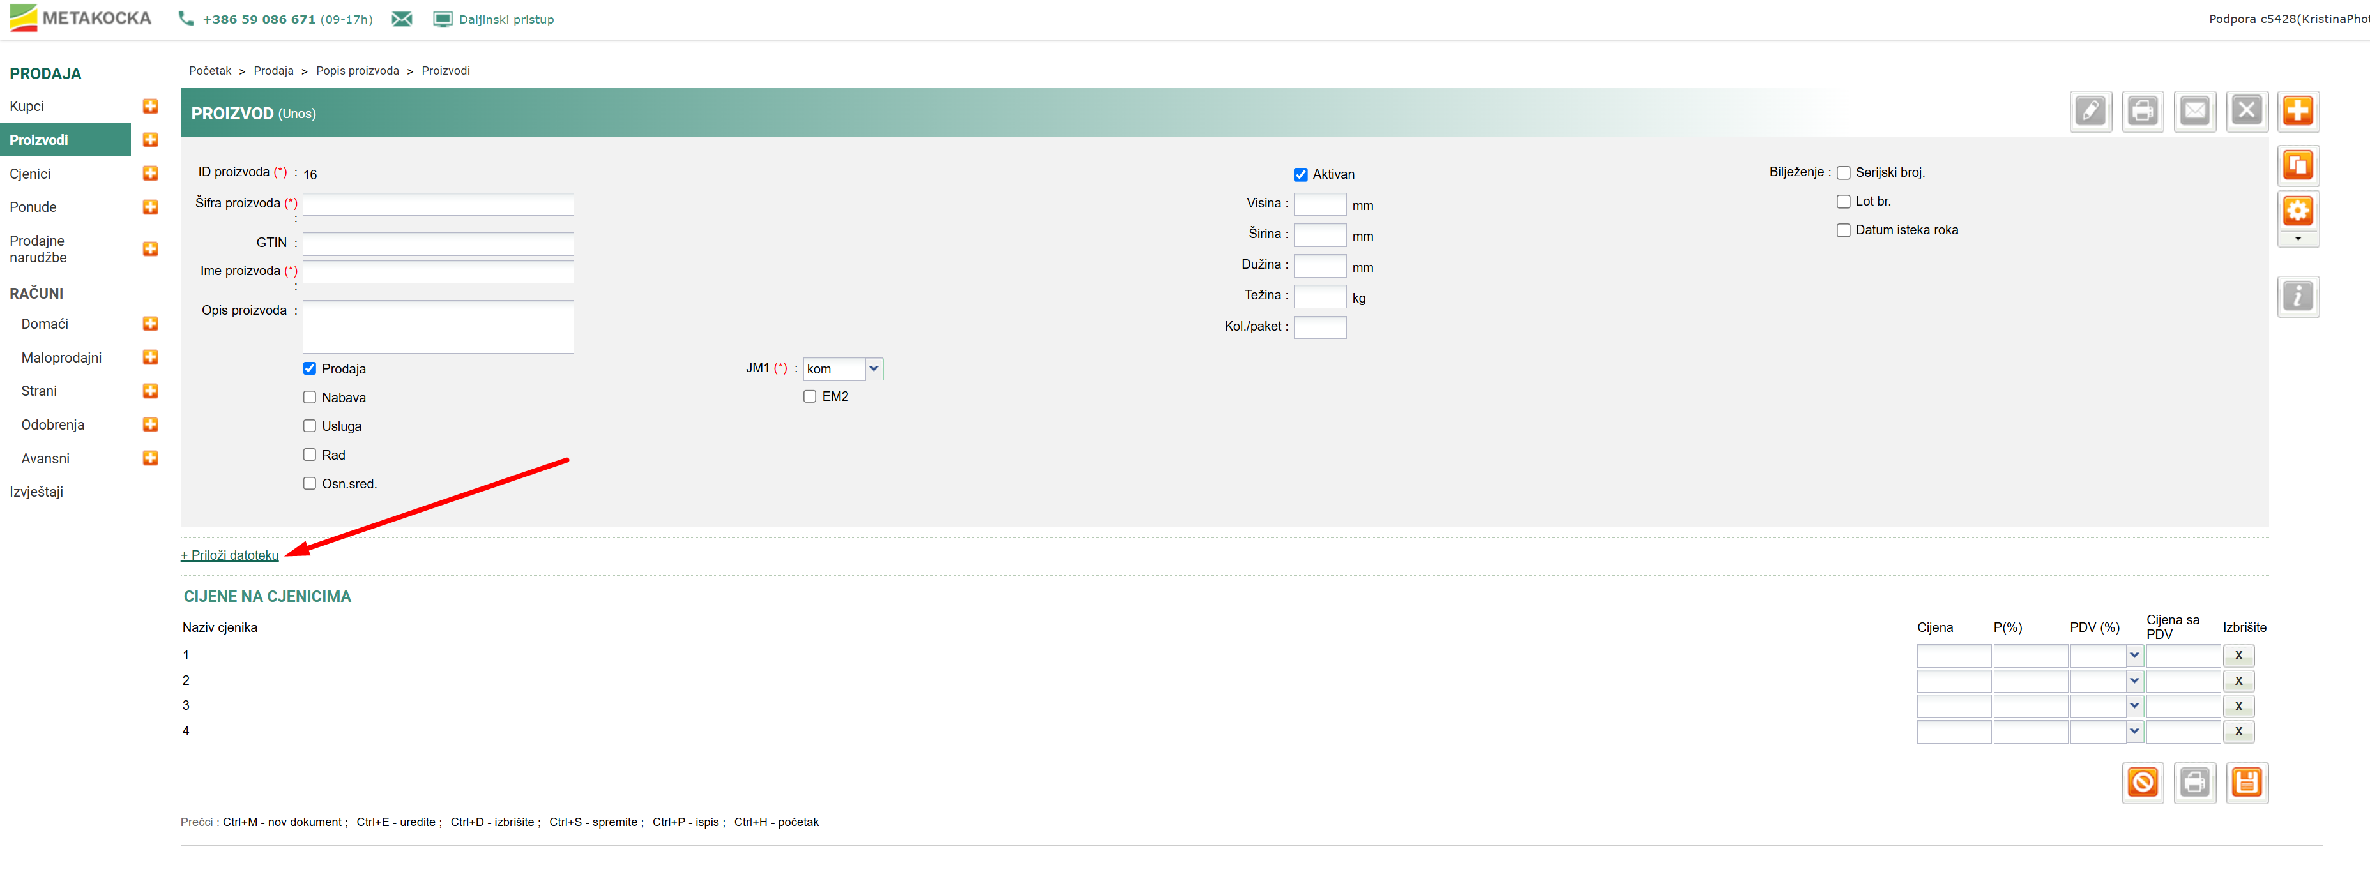This screenshot has height=879, width=2370.
Task: Open Cjenici in the sidebar menu
Action: point(31,174)
